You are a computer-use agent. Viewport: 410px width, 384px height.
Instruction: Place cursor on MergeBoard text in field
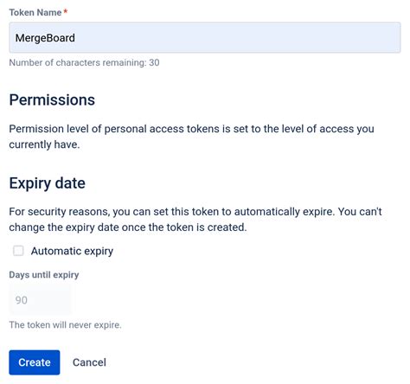(x=45, y=38)
